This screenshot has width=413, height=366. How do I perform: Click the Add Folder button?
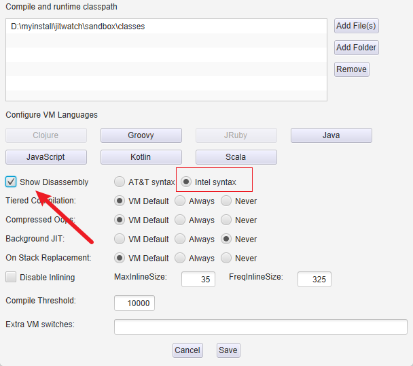coord(356,48)
